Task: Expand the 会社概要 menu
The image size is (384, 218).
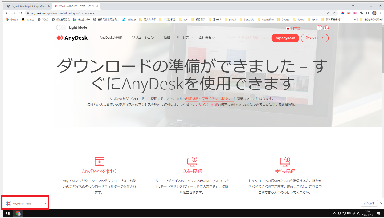Action: click(x=207, y=38)
